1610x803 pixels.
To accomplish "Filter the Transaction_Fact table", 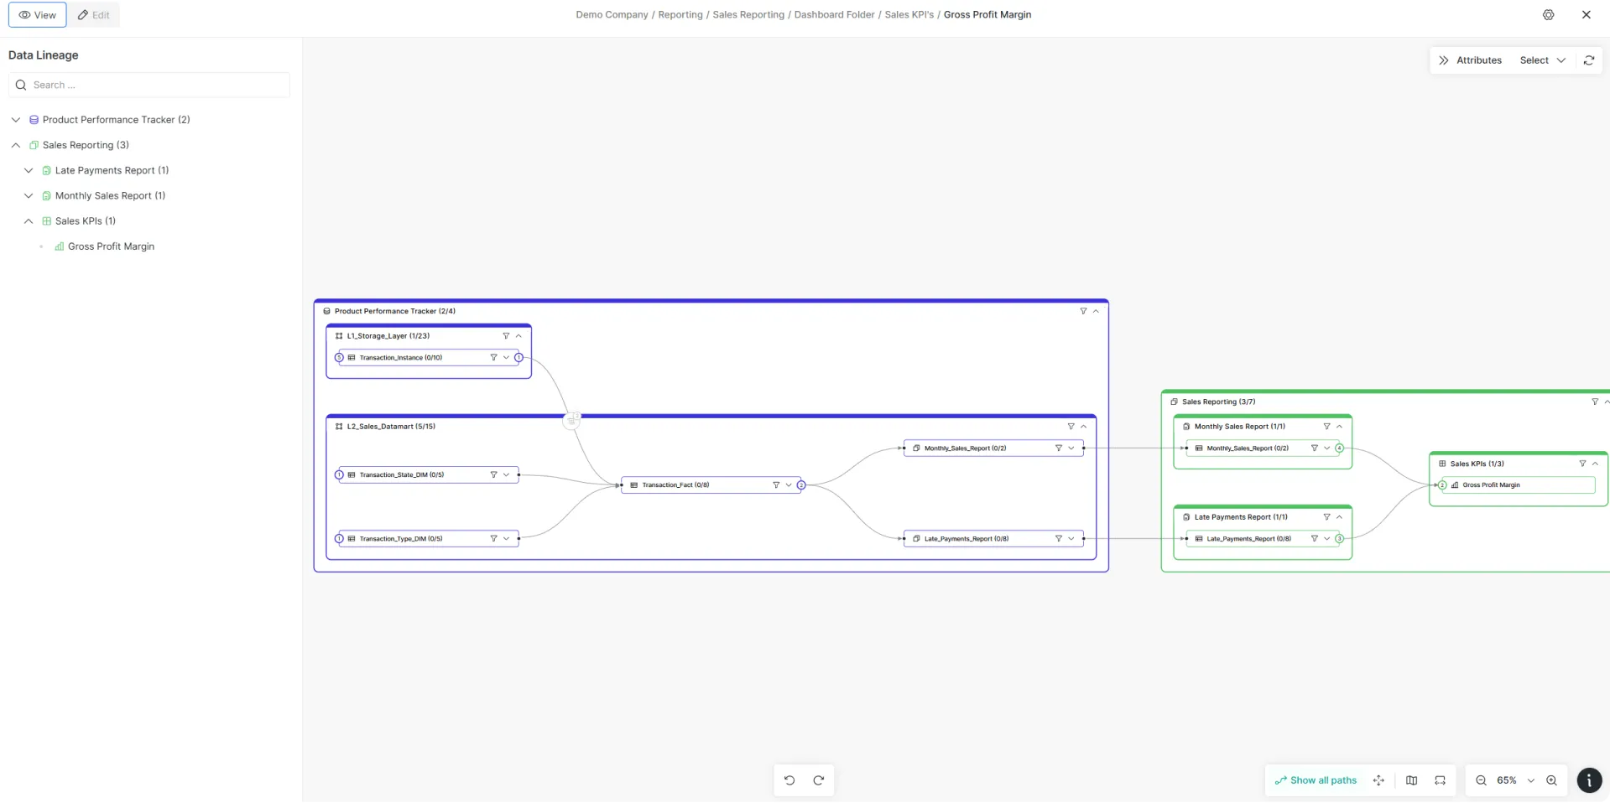I will (x=776, y=485).
